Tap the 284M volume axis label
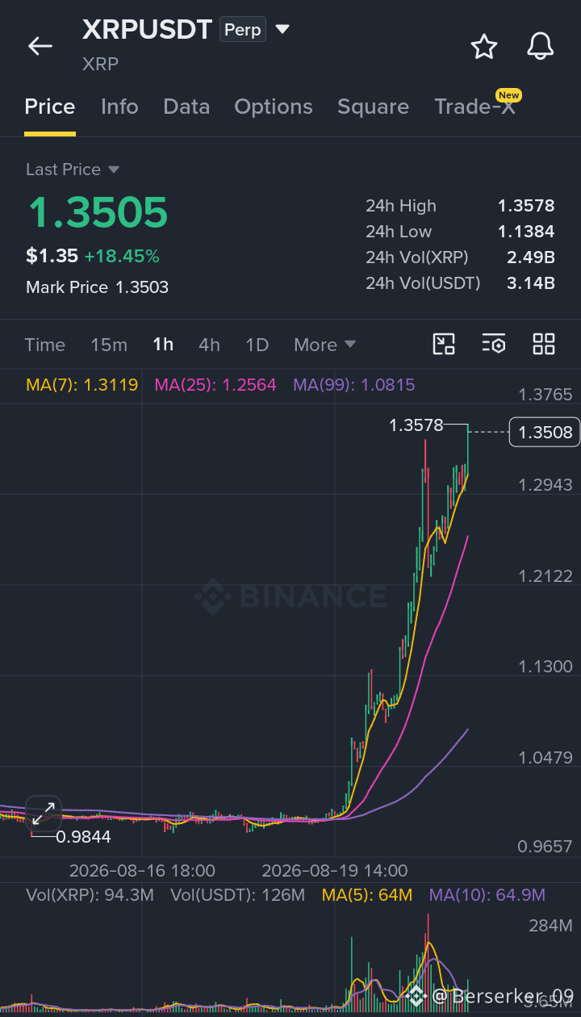This screenshot has width=581, height=1017. coord(550,925)
